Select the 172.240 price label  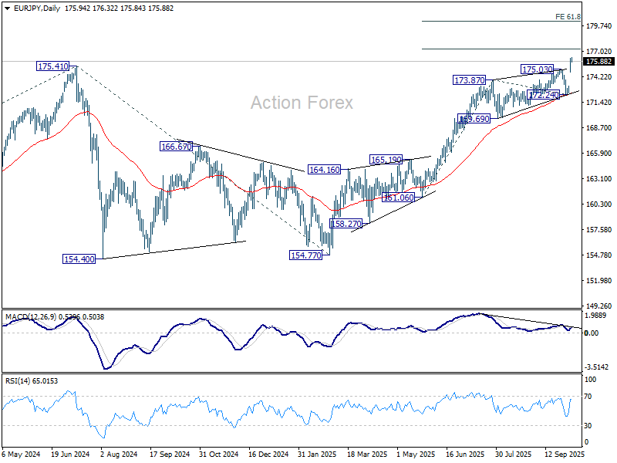tap(544, 95)
